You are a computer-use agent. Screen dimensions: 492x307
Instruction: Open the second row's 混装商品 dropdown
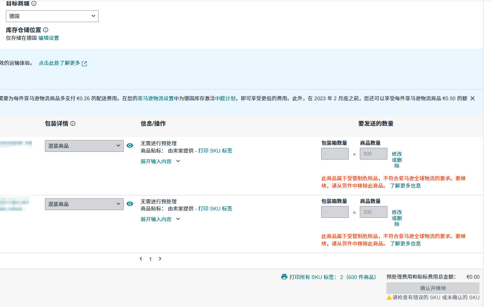[x=84, y=204]
